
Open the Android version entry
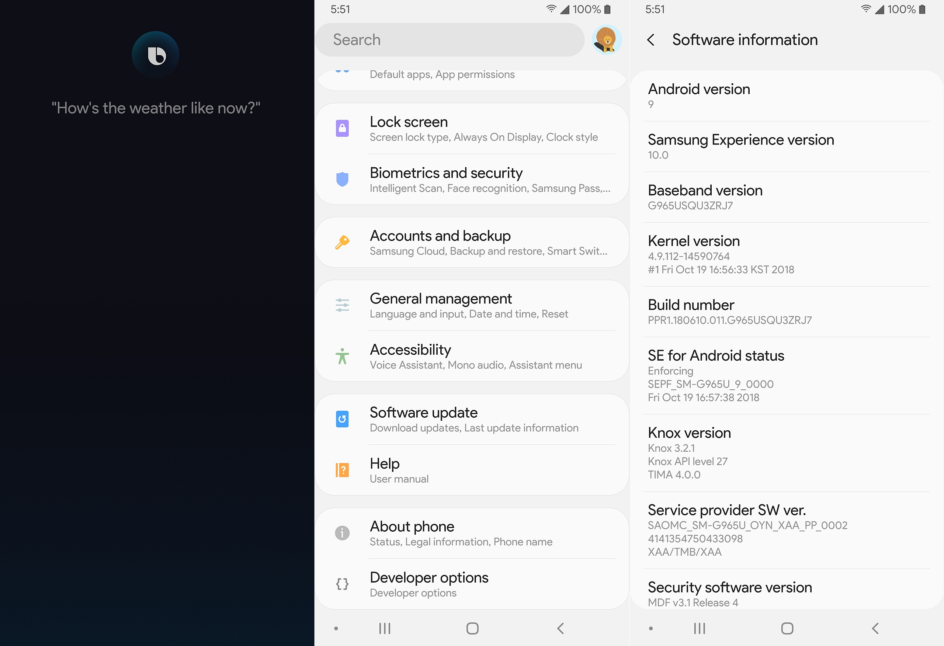pos(787,96)
